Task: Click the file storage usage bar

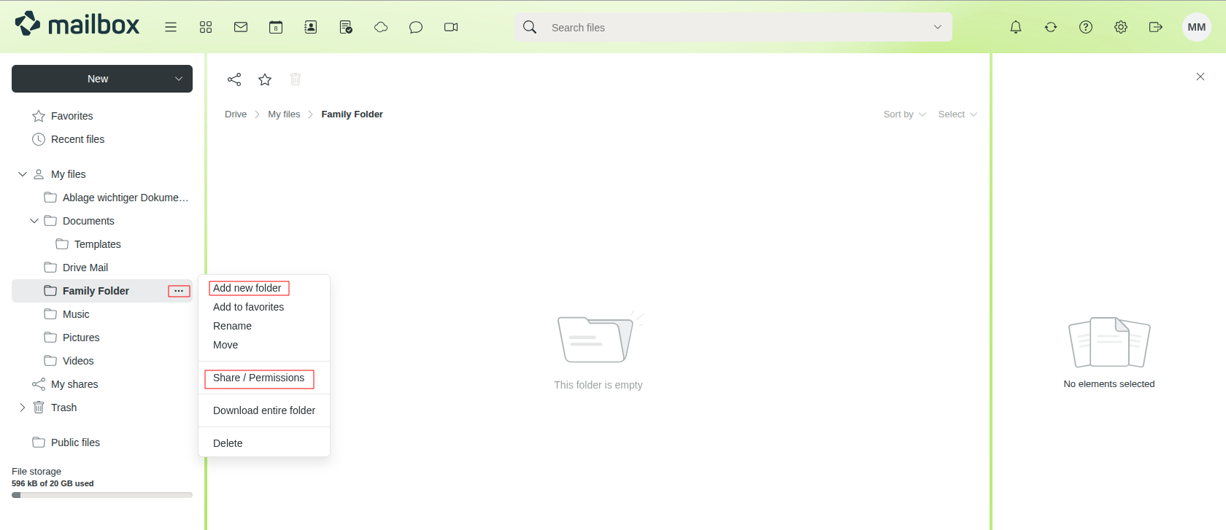Action: point(102,495)
